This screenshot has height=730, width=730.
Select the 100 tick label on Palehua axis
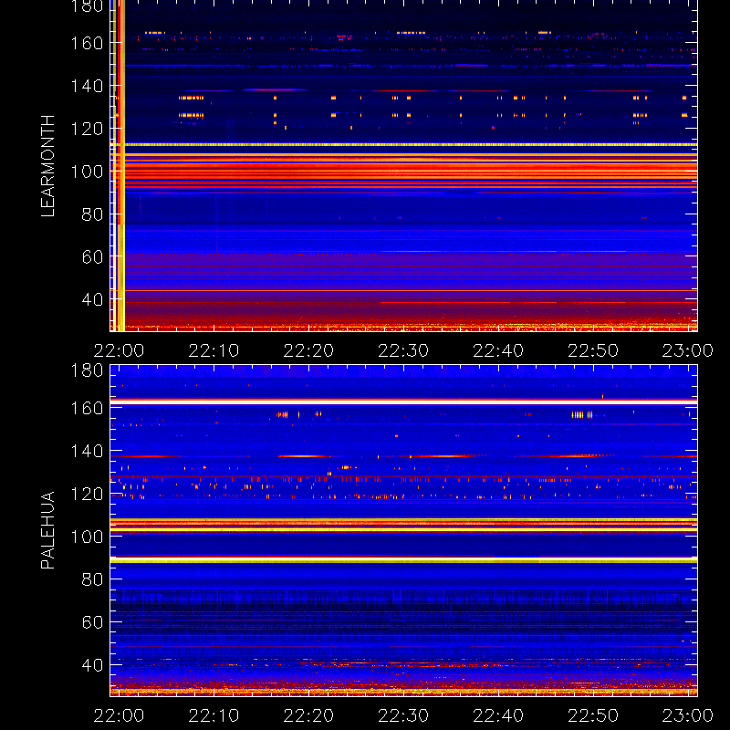(x=87, y=537)
